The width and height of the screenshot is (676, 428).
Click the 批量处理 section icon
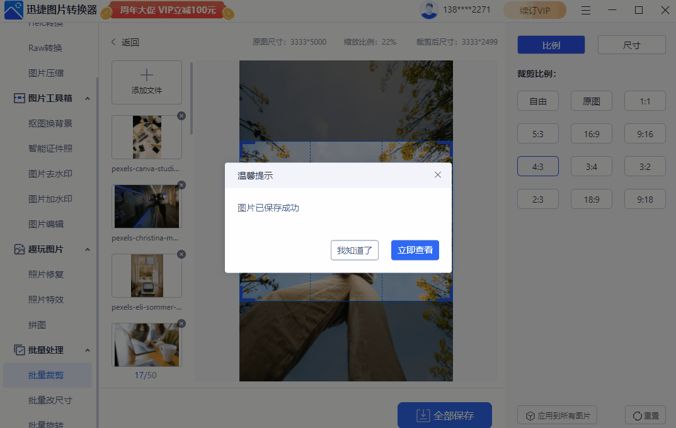pos(19,350)
